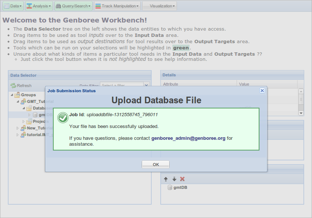Open the Query/Search menu
Screen dimensions: 312x218
(73, 6)
